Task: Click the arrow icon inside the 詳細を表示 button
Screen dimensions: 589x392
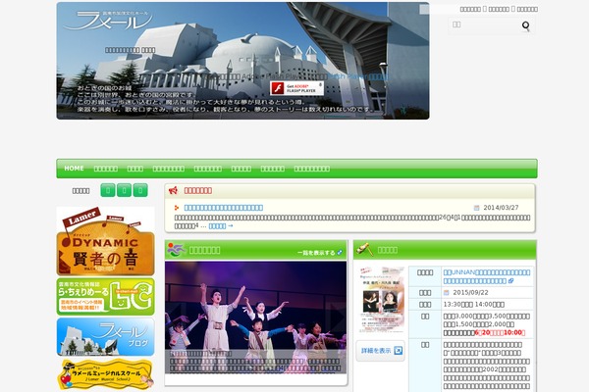Action: click(399, 351)
